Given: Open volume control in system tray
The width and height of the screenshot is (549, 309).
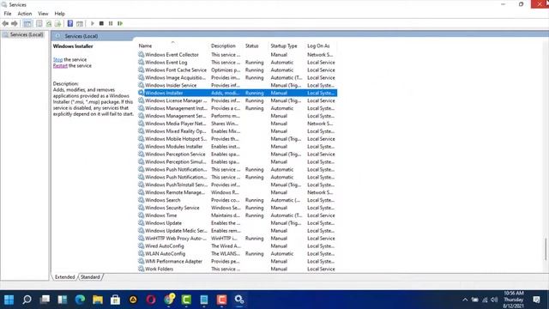Looking at the screenshot, I should pyautogui.click(x=494, y=300).
